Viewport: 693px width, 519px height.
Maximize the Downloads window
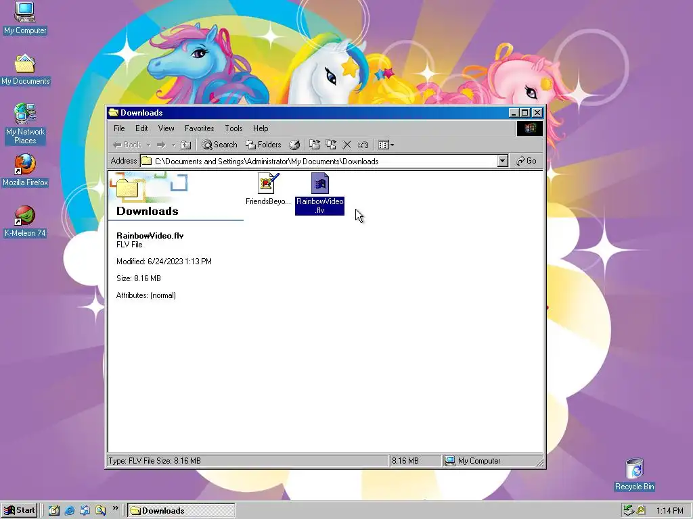point(524,113)
